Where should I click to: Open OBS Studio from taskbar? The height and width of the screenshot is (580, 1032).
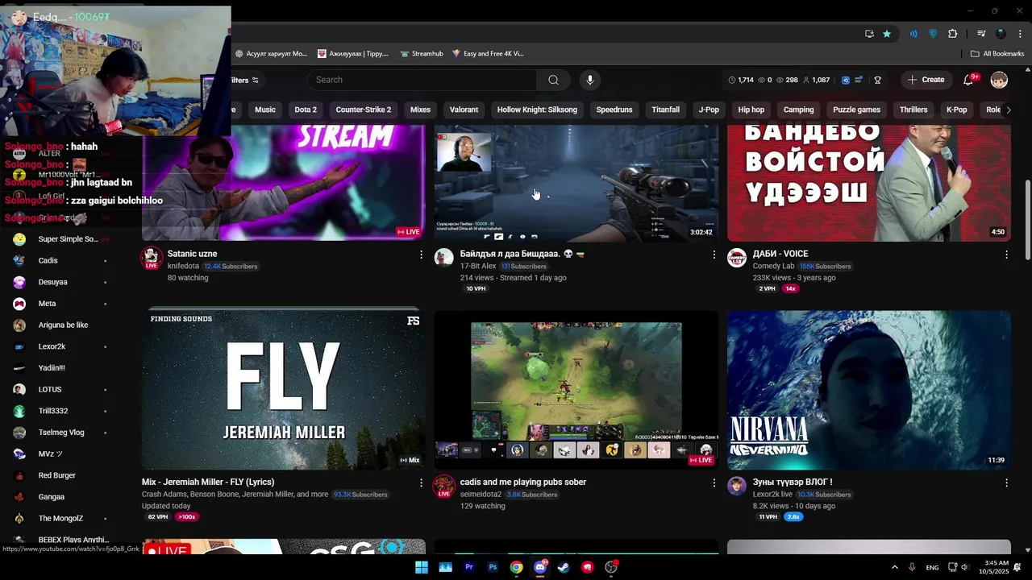(x=611, y=567)
